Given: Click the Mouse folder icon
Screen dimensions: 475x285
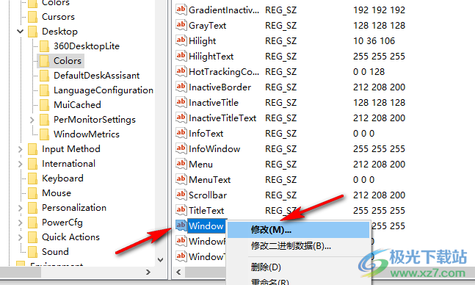Looking at the screenshot, I should click(x=32, y=193).
